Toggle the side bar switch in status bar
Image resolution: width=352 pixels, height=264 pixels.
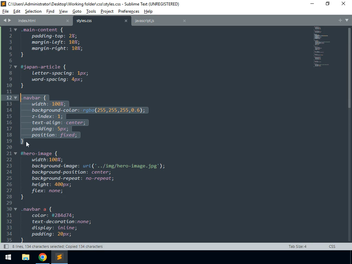tap(6, 246)
